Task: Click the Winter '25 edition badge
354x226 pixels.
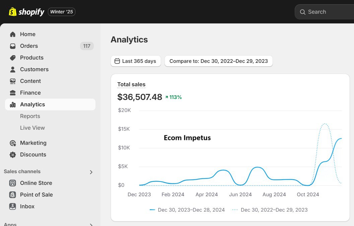Action: pyautogui.click(x=62, y=12)
